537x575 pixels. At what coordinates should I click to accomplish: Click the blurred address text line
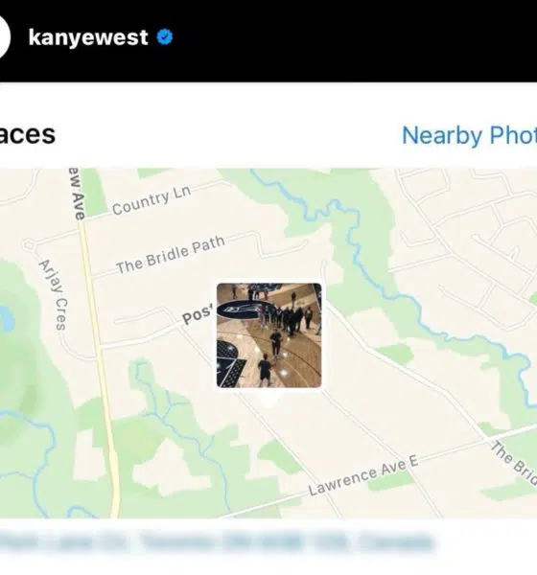point(217,542)
